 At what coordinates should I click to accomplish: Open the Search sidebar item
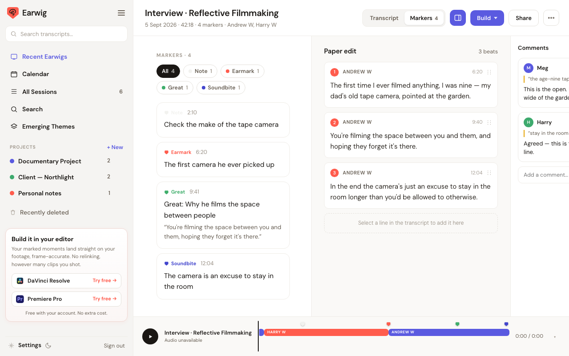tap(67, 109)
